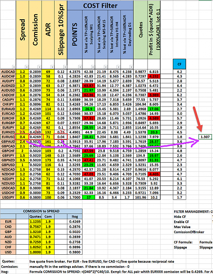Select the selected cell showing 1.307
This screenshot has height=274, width=213.
tap(205, 137)
